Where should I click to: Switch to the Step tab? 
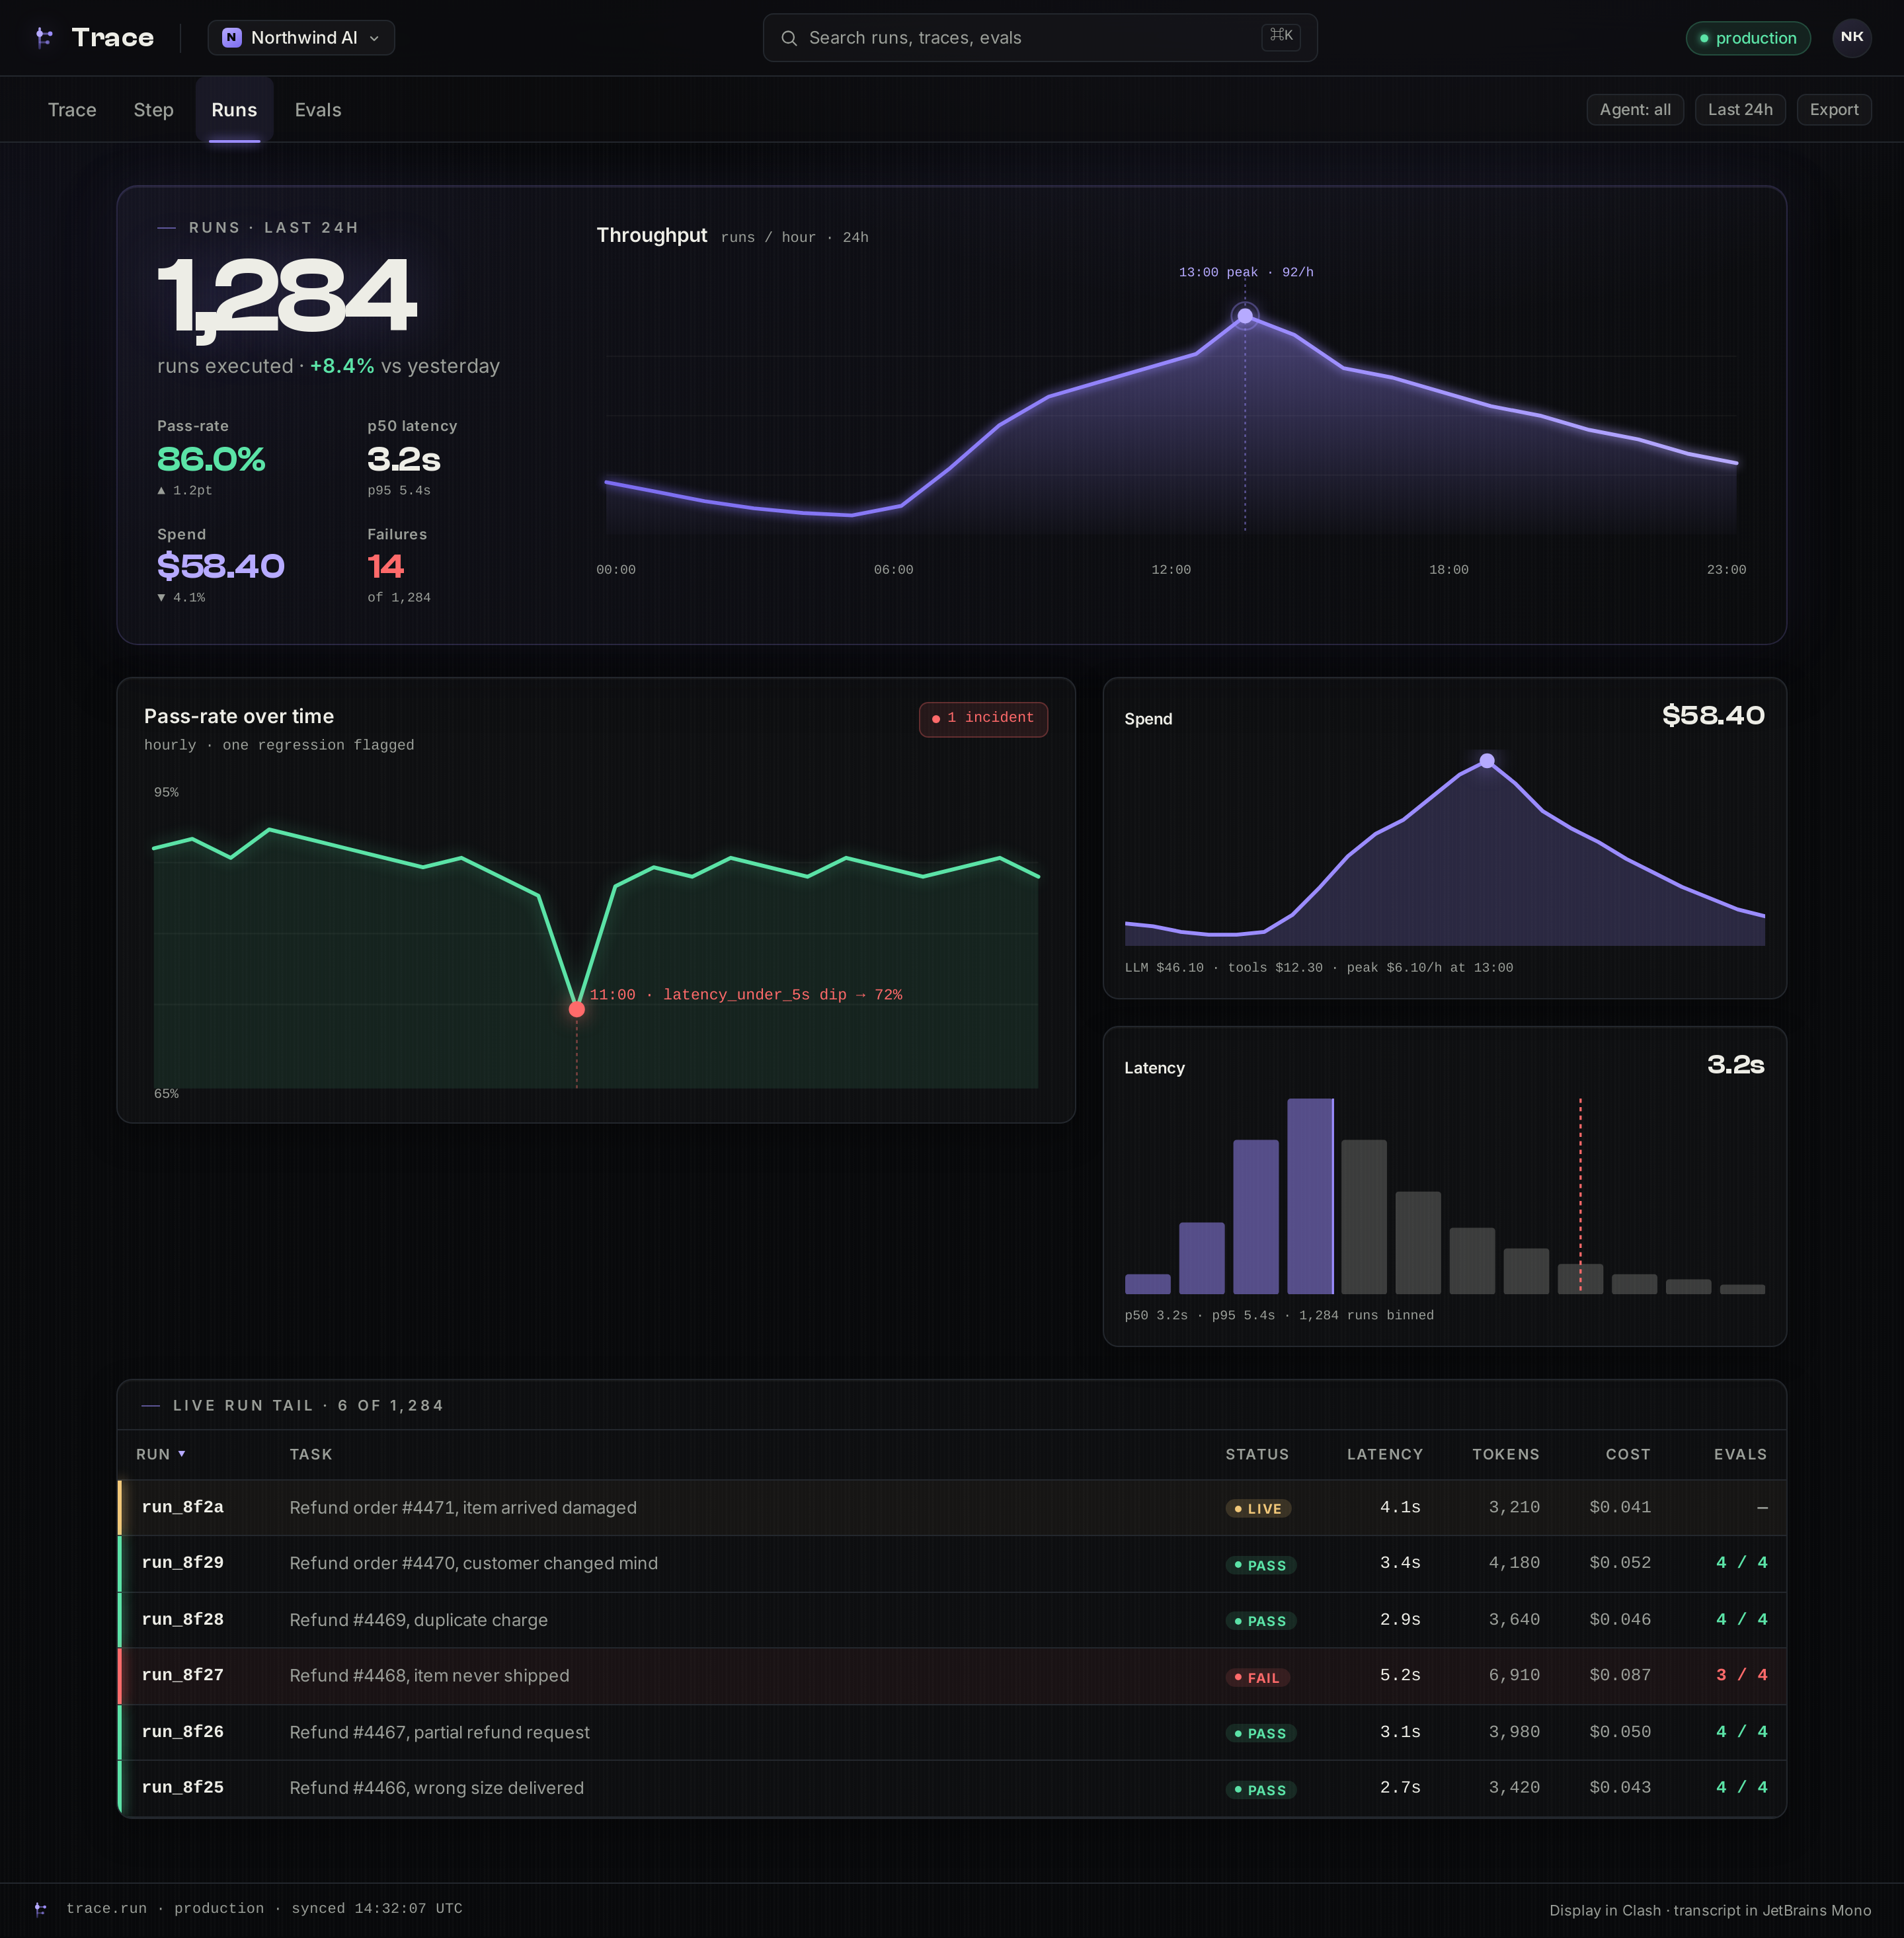[154, 110]
